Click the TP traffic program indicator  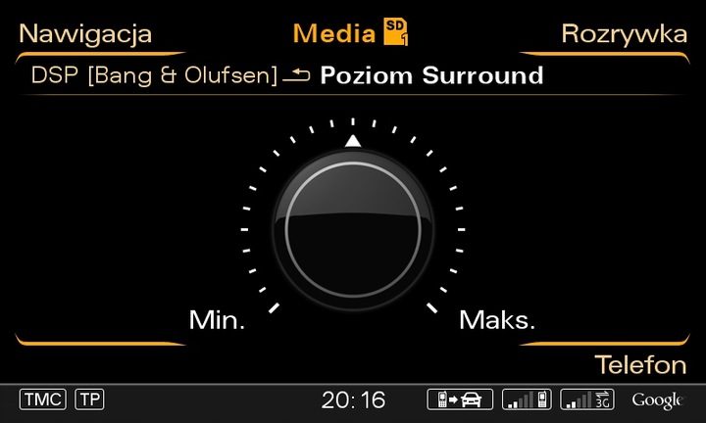coord(89,399)
